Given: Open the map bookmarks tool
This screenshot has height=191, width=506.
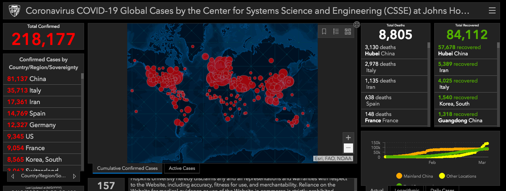Looking at the screenshot, I should pyautogui.click(x=324, y=32).
